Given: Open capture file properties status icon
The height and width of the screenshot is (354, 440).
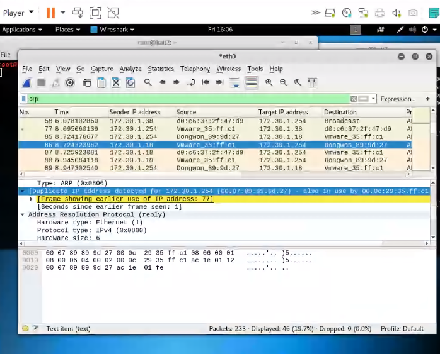Looking at the screenshot, I should [36, 328].
